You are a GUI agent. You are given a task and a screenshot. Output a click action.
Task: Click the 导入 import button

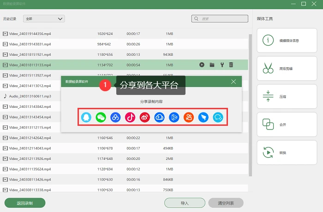(185, 203)
